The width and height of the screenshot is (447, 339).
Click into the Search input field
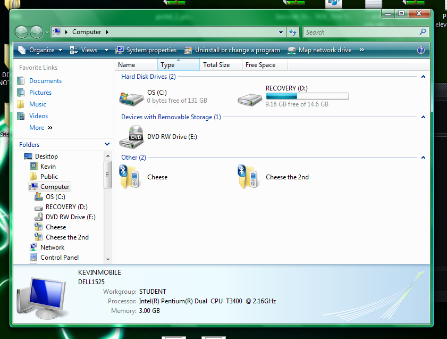[361, 32]
